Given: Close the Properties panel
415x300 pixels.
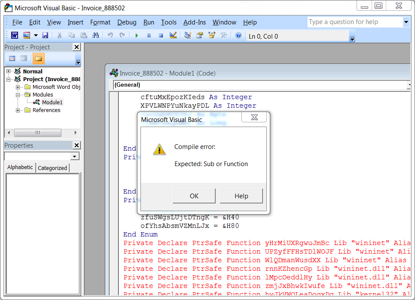Looking at the screenshot, I should point(76,145).
